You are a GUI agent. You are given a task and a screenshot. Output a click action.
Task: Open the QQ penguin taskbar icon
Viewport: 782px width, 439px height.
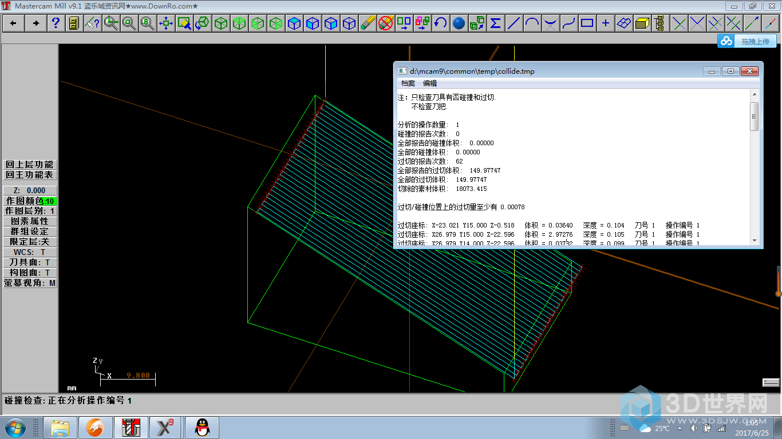tap(201, 428)
